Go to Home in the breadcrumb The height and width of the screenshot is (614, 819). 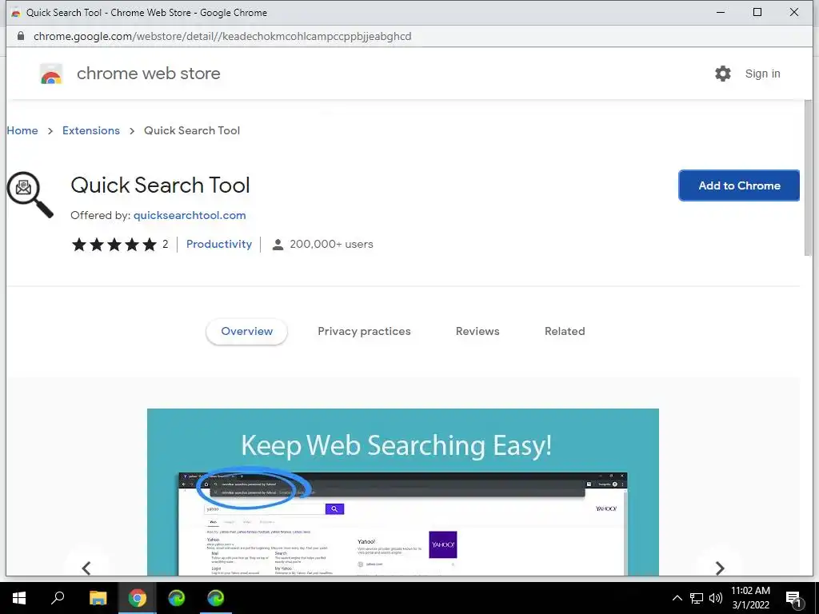click(x=22, y=130)
